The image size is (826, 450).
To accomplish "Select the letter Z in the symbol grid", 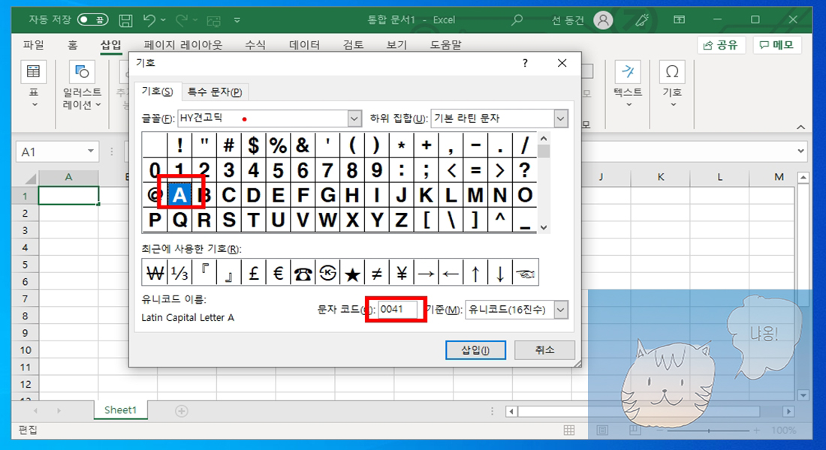I will point(402,220).
